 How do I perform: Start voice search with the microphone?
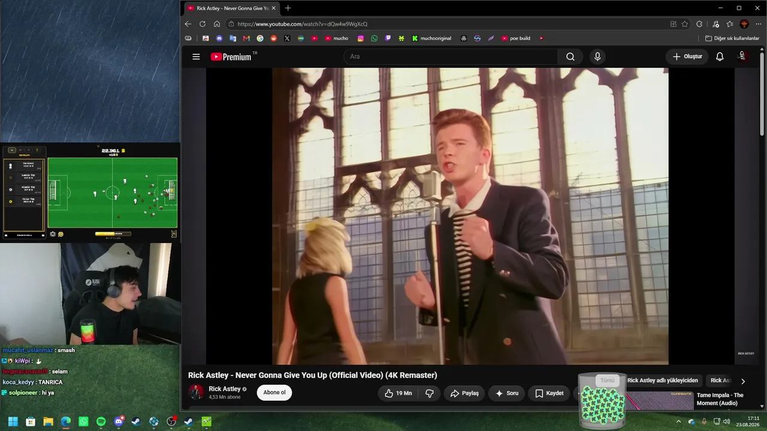tap(597, 57)
